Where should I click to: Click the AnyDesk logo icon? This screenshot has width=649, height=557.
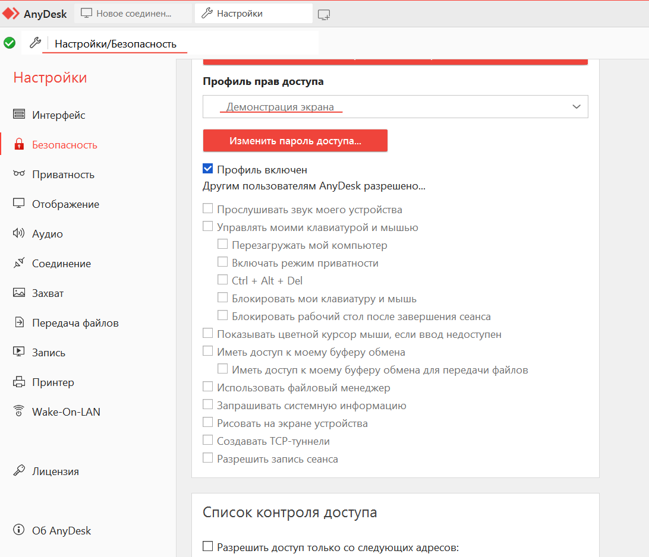(x=11, y=14)
